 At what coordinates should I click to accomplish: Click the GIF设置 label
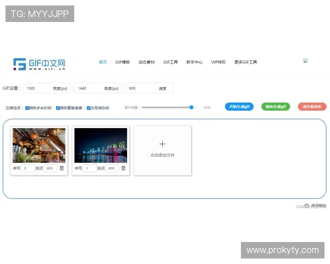tap(12, 88)
